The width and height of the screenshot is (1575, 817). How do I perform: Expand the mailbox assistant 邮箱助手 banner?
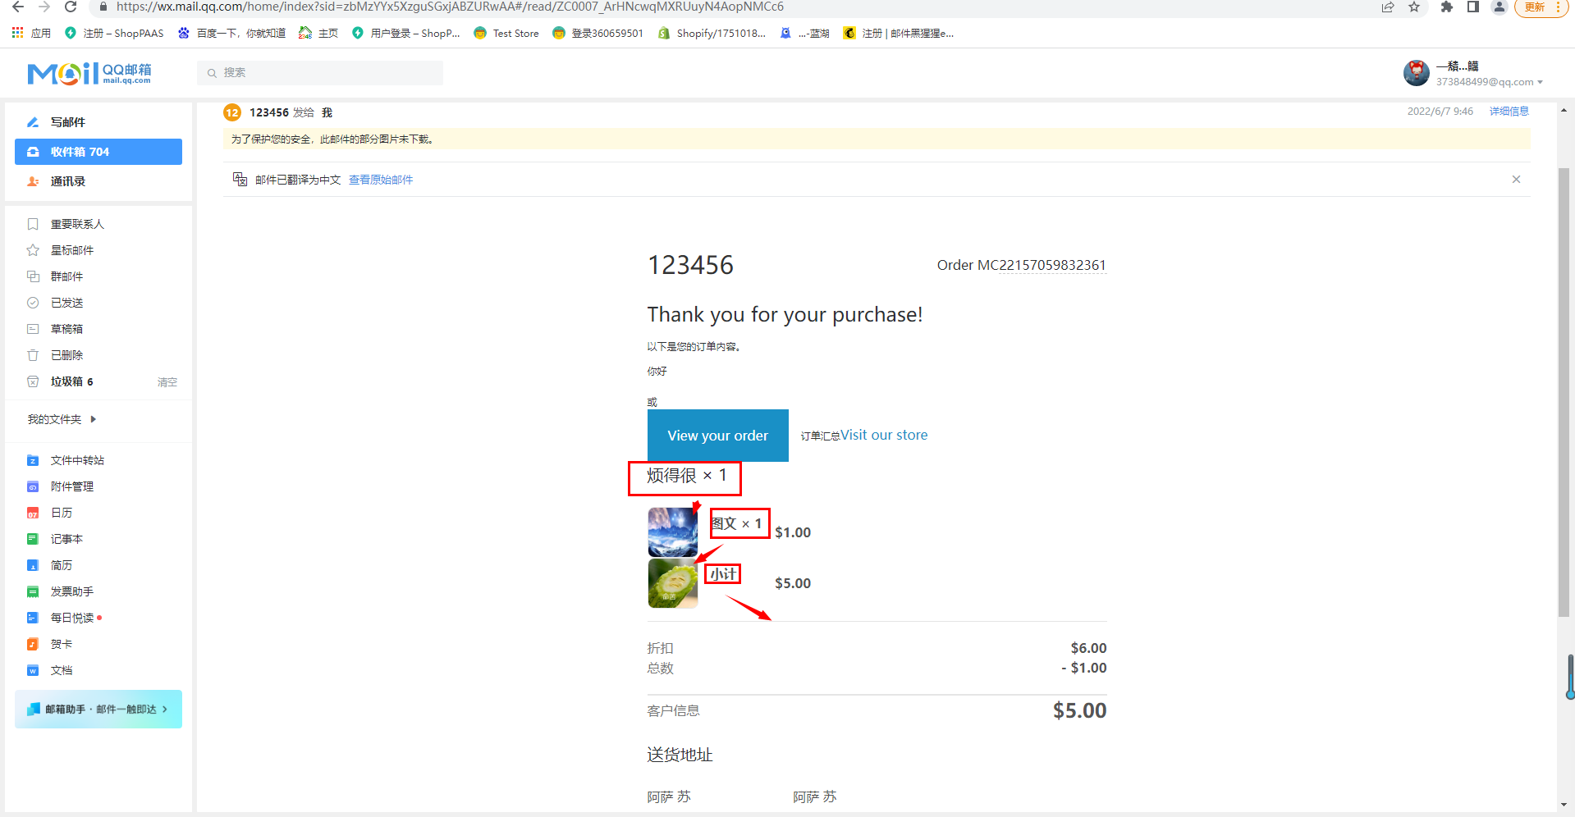[98, 709]
